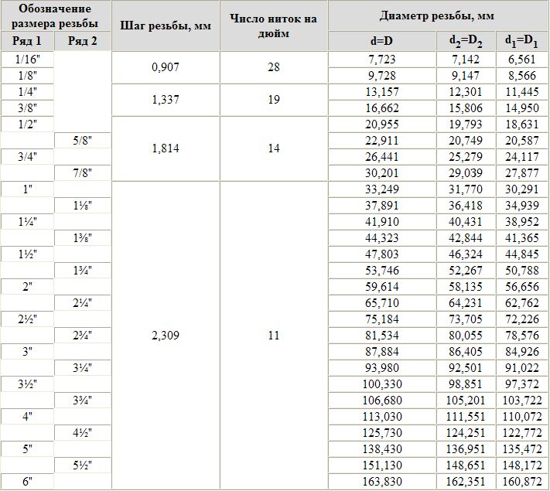The image size is (550, 491).
Task: Click the 'Диаметр резьбы, мм' header cell
Action: point(439,15)
